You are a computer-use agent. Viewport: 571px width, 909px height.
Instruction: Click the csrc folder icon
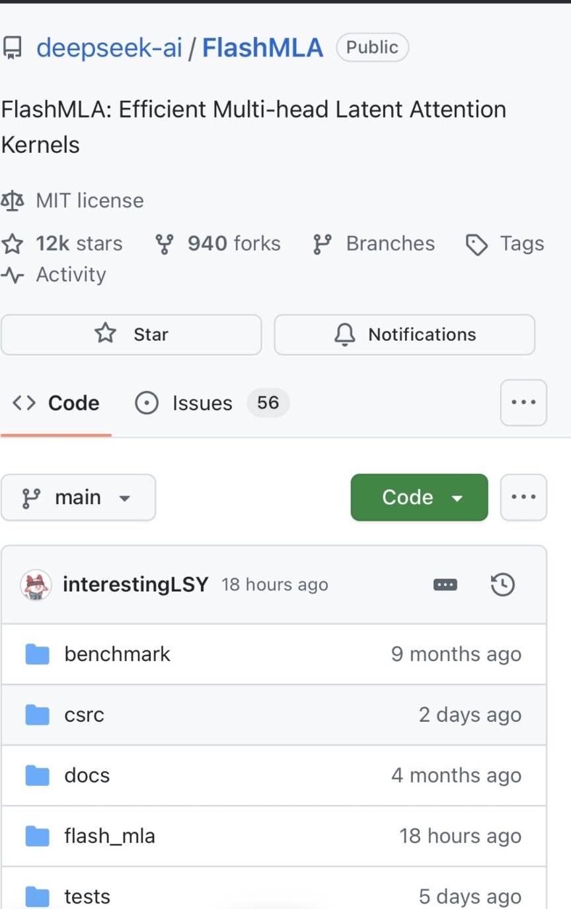(38, 715)
